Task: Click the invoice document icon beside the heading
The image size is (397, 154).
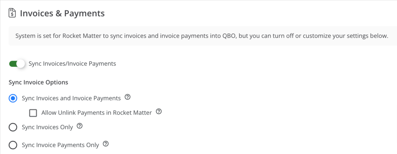Action: [12, 13]
